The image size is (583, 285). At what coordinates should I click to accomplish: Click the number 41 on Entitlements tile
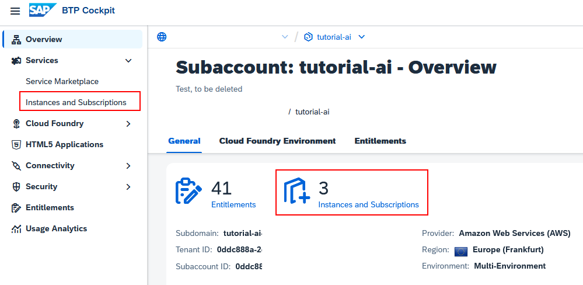222,188
